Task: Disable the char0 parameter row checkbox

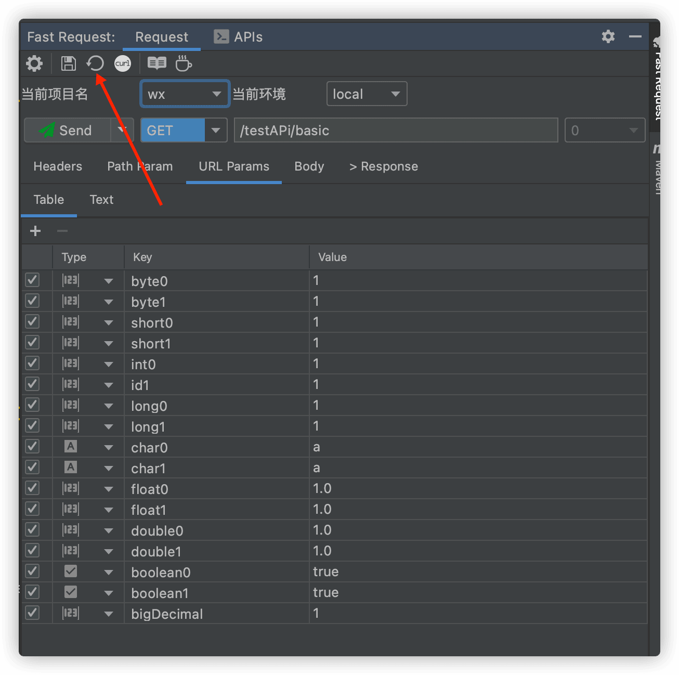Action: pos(32,447)
